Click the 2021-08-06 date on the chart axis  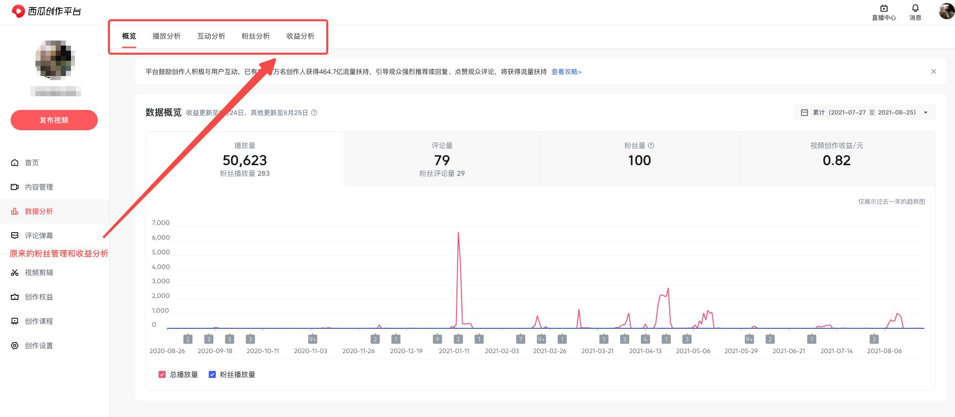885,351
